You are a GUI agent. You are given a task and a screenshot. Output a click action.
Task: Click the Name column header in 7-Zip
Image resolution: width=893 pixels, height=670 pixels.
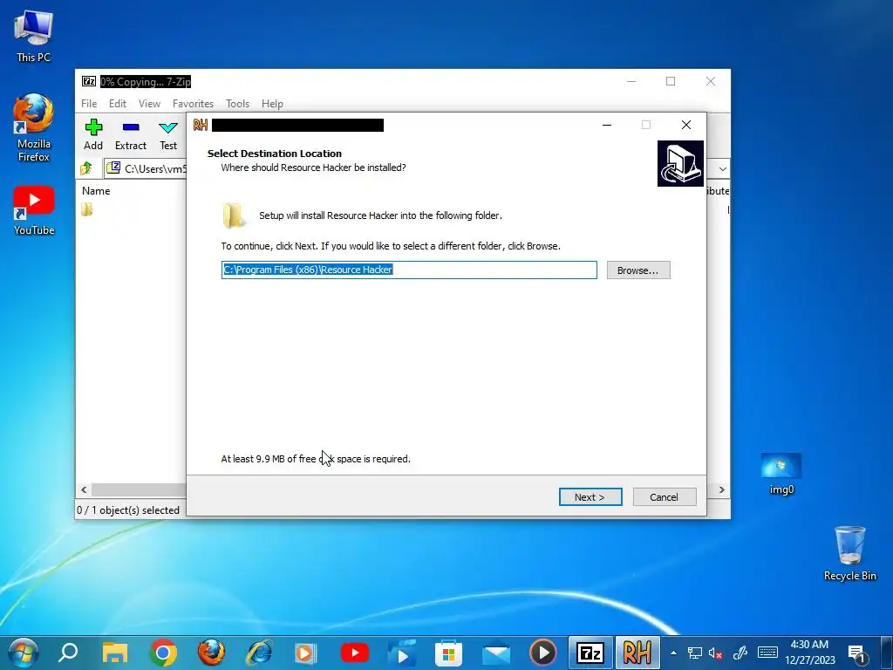click(x=96, y=191)
